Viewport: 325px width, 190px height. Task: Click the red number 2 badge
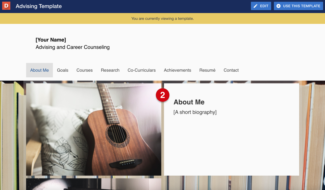pos(163,95)
